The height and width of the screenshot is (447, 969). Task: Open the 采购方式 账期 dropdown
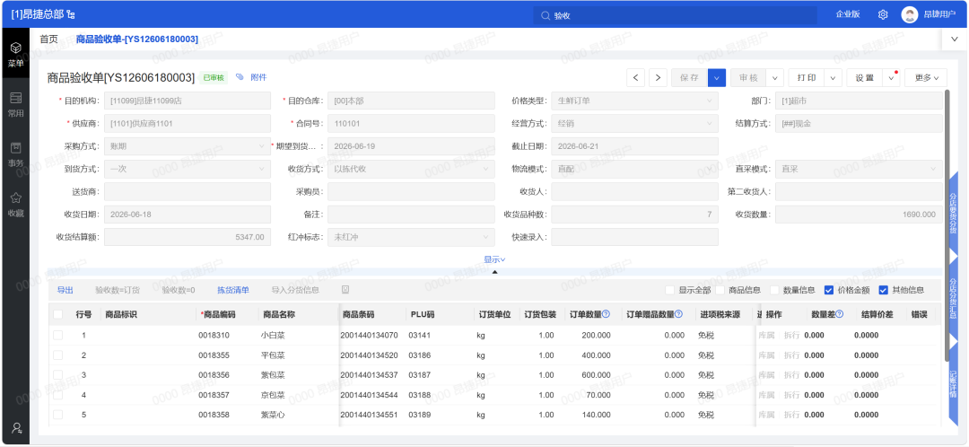188,146
